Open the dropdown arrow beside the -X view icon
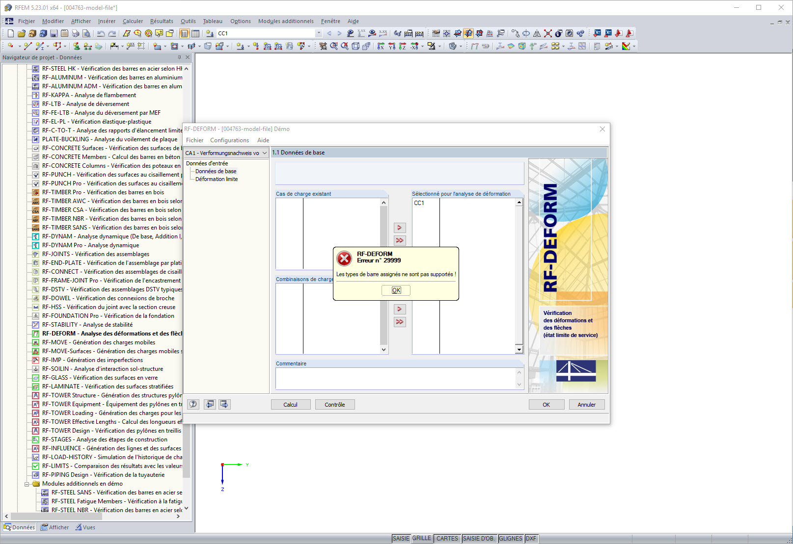Screen dimensions: 793x544 point(422,46)
